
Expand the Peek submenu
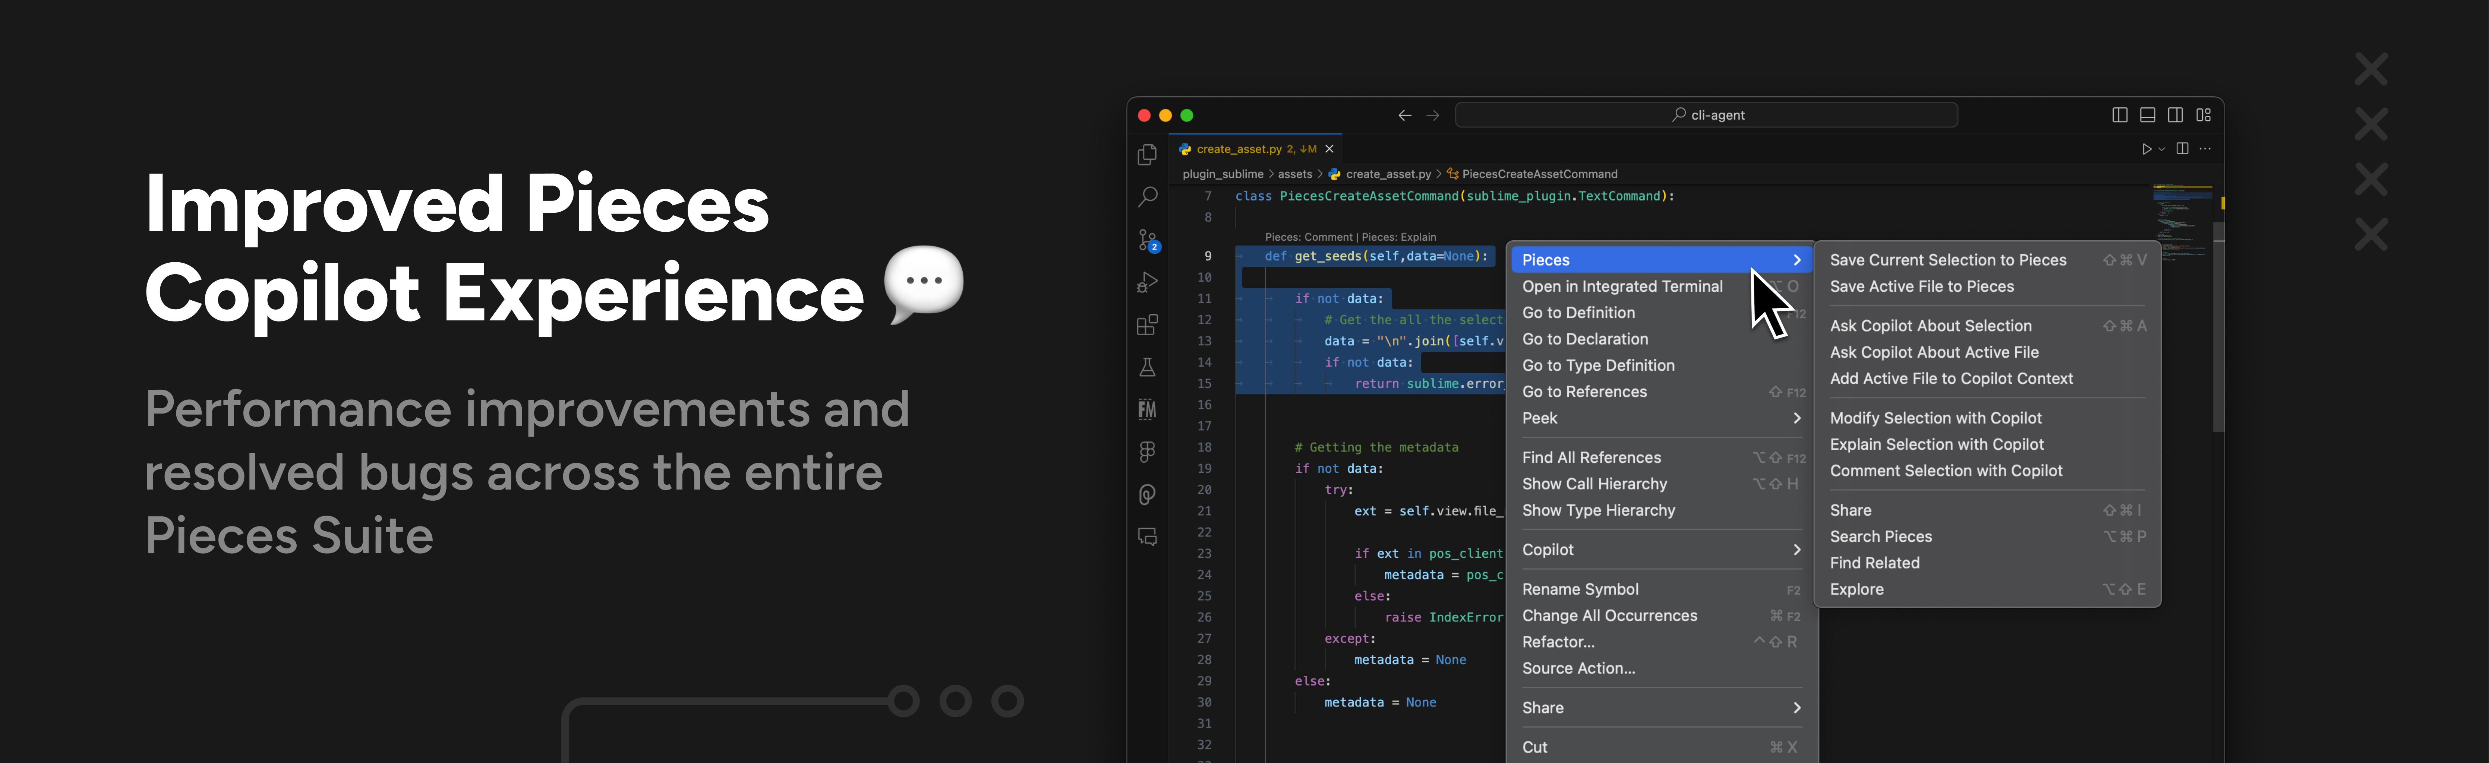[1643, 418]
